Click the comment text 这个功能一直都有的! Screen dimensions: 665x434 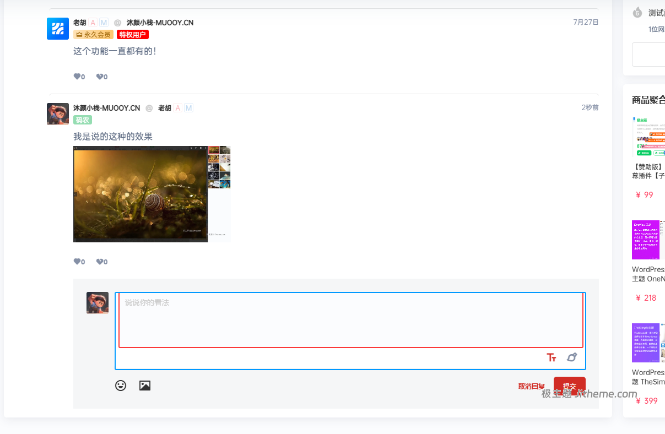(x=115, y=51)
